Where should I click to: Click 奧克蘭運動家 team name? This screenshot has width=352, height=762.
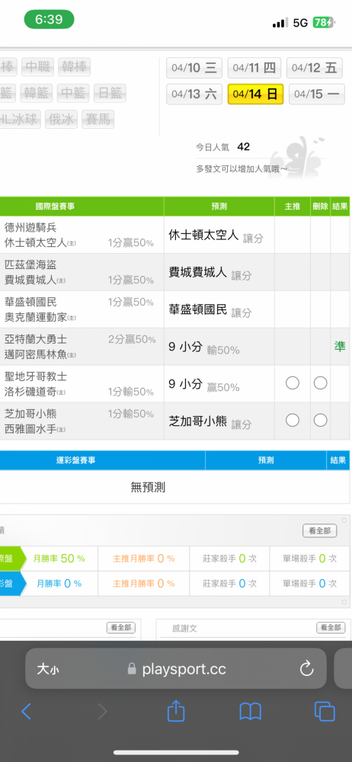pyautogui.click(x=36, y=317)
